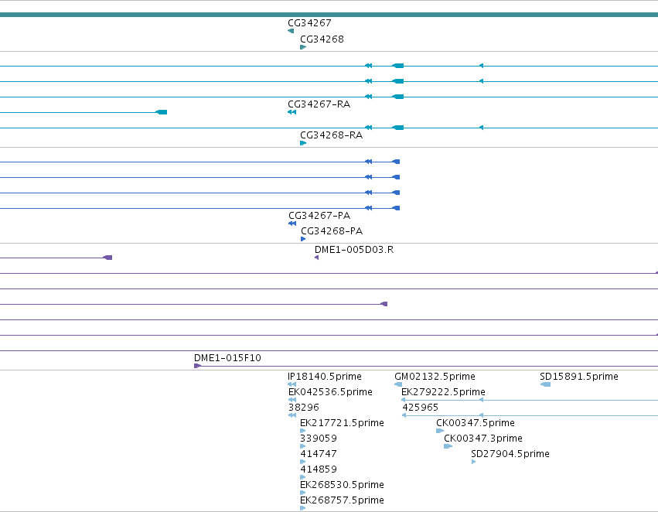This screenshot has width=658, height=512.
Task: Click the DME1-005D03.R label
Action: click(x=354, y=250)
